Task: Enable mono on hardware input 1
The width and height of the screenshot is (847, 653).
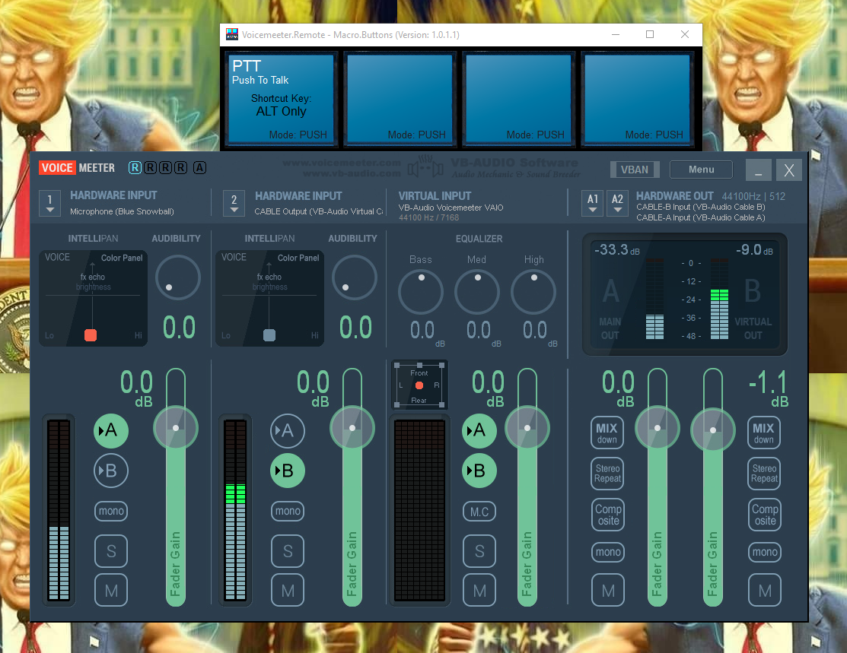Action: coord(111,511)
